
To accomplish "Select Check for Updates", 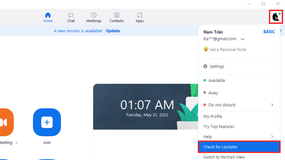I will tap(239, 147).
